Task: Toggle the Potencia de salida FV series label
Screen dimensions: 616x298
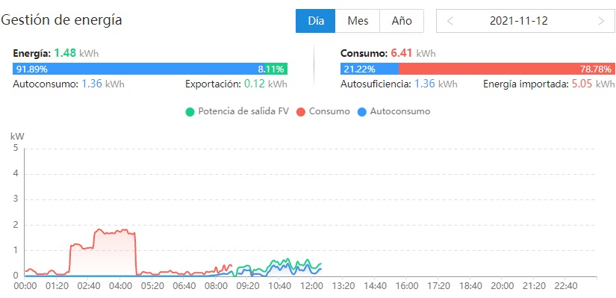Action: [x=243, y=111]
